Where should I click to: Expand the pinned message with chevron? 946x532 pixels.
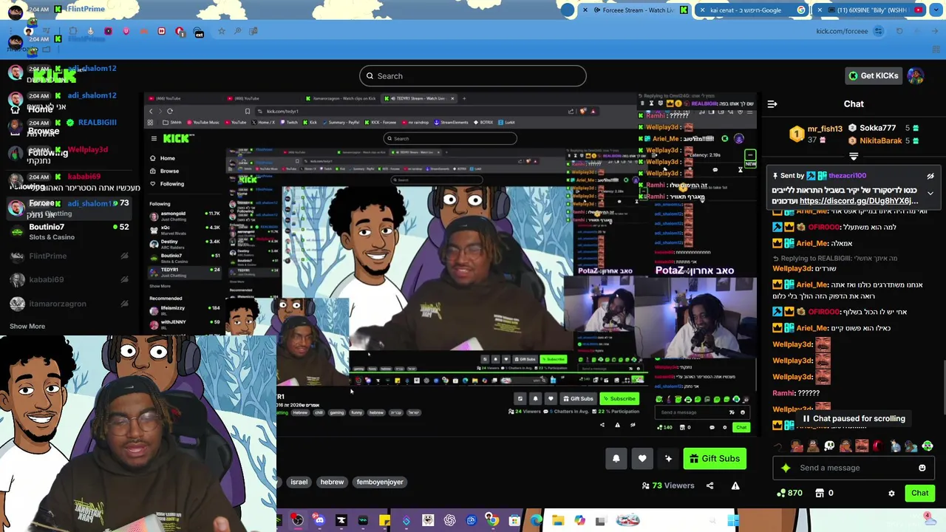tap(930, 193)
